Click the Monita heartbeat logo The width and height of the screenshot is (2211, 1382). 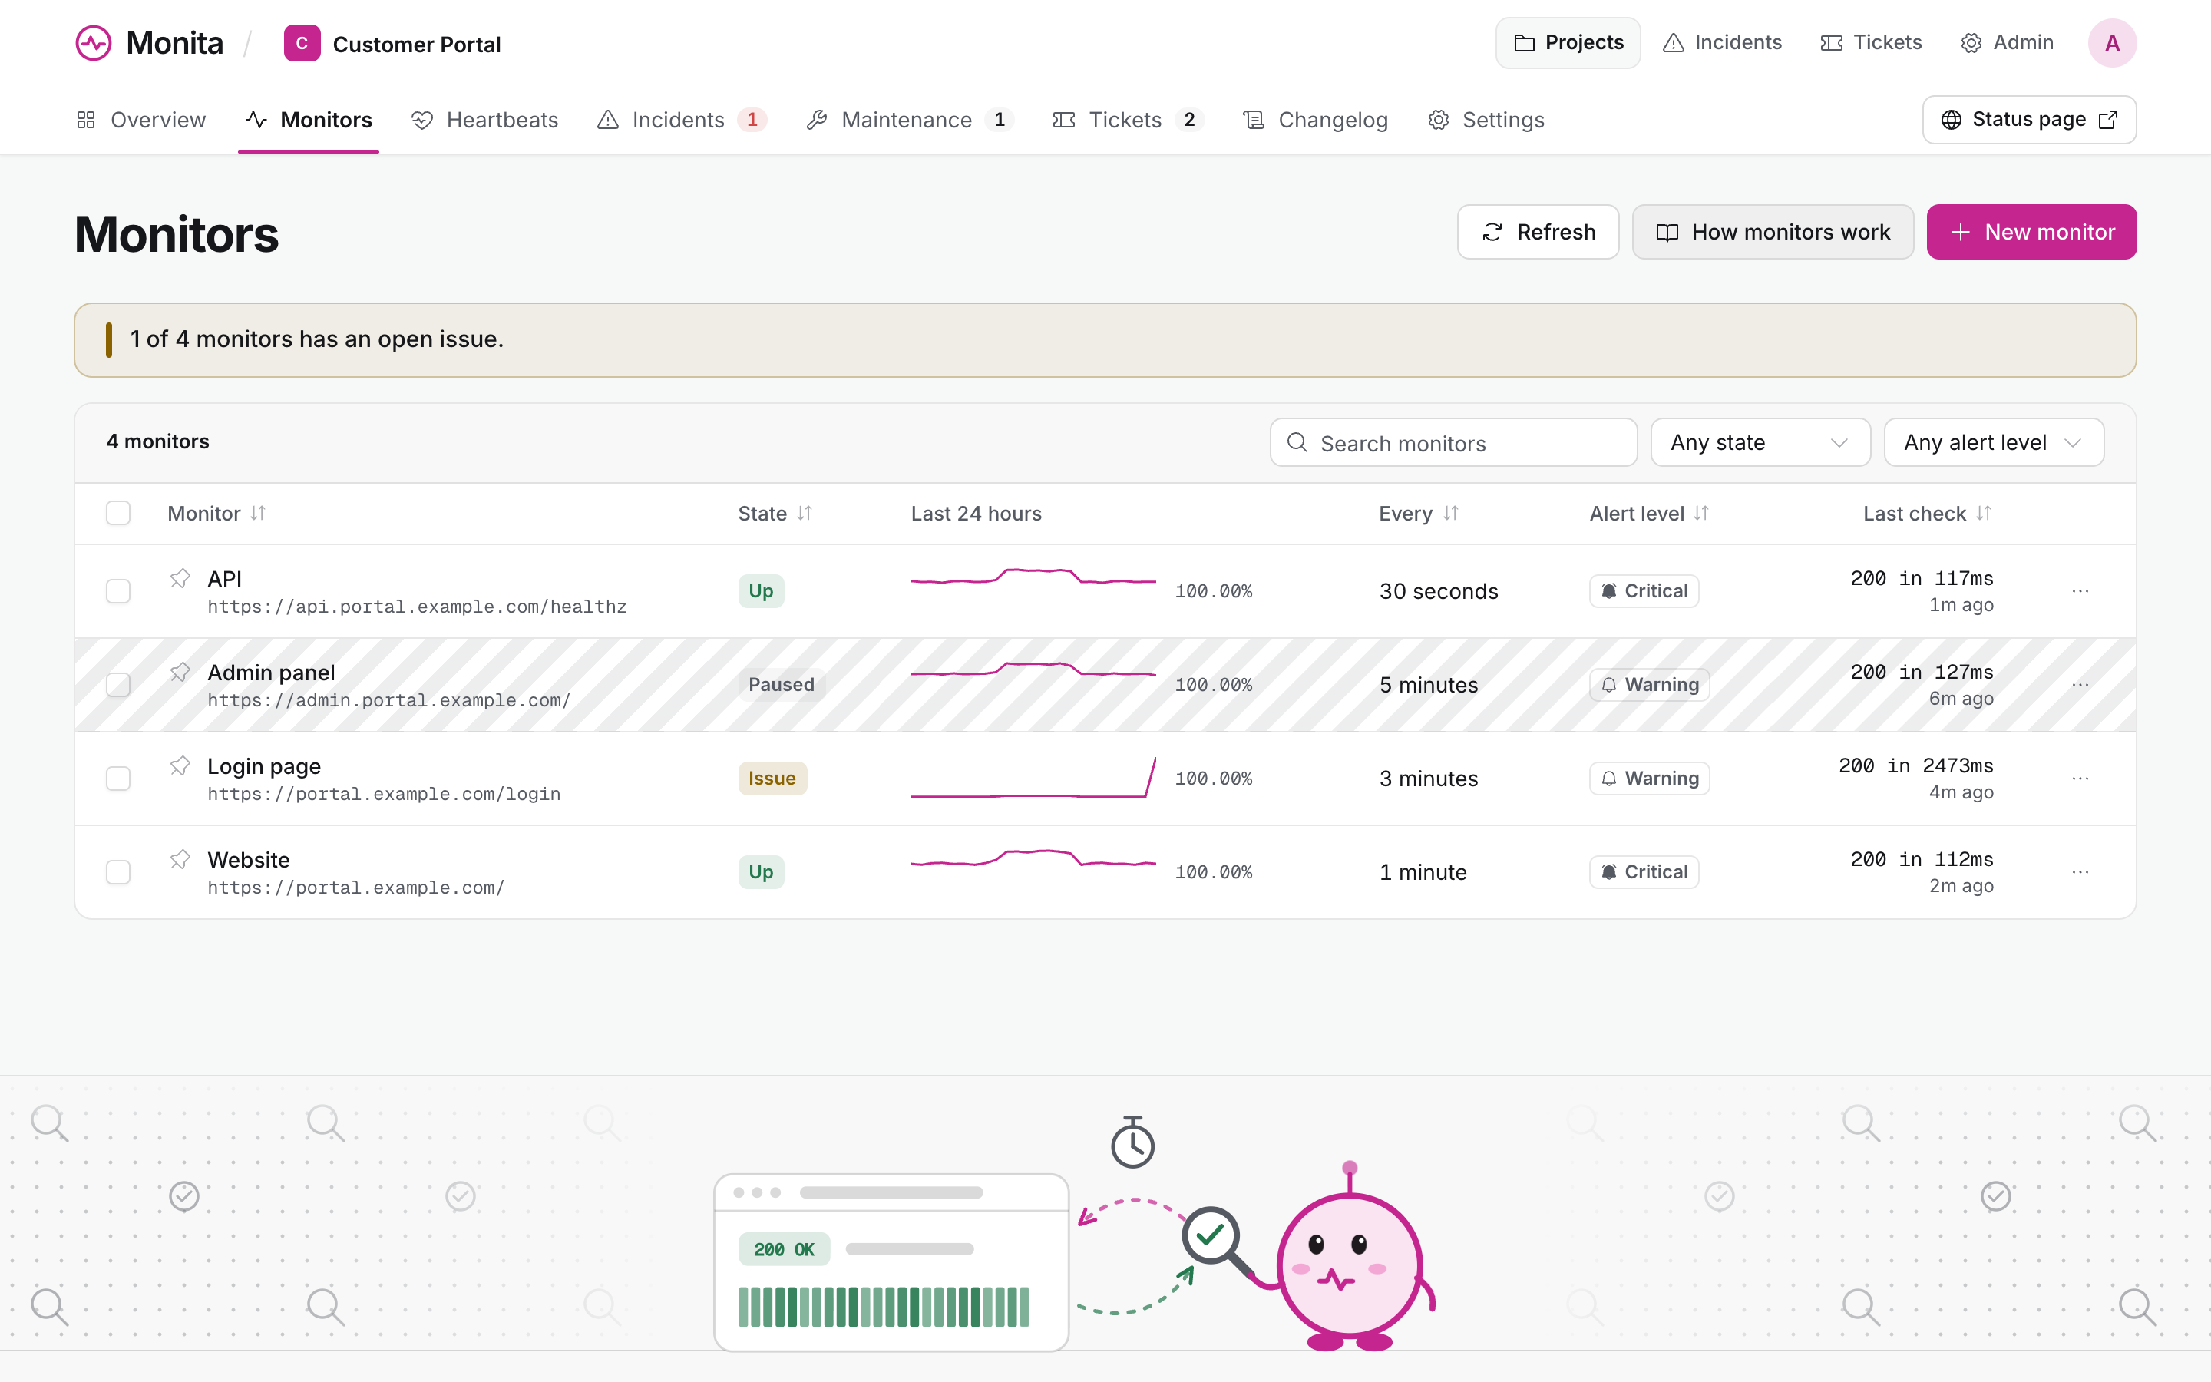(x=93, y=43)
